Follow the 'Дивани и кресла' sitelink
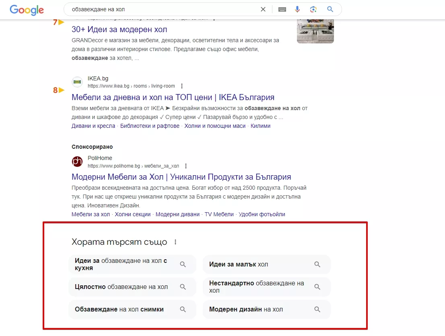Image resolution: width=445 pixels, height=336 pixels. click(x=93, y=126)
